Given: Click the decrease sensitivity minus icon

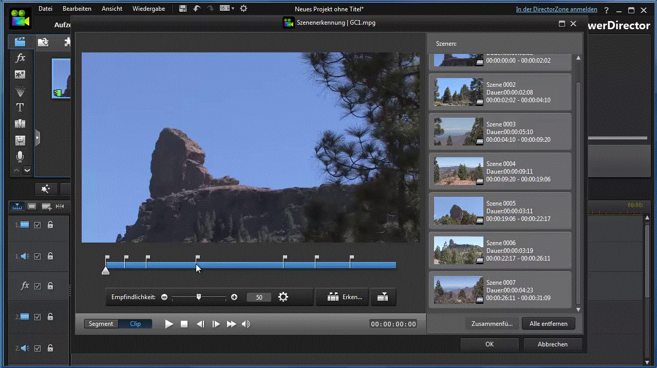Looking at the screenshot, I should click(x=164, y=297).
